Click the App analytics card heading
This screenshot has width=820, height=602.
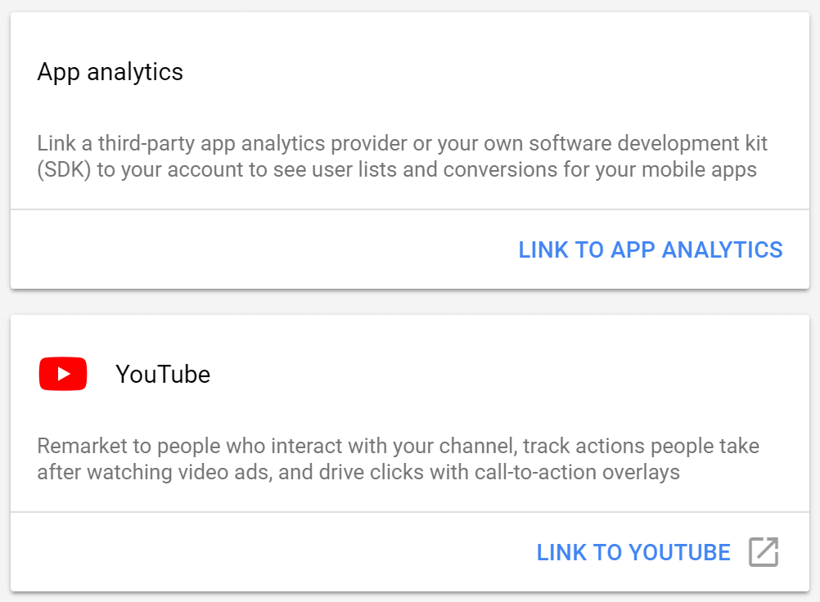[x=110, y=72]
